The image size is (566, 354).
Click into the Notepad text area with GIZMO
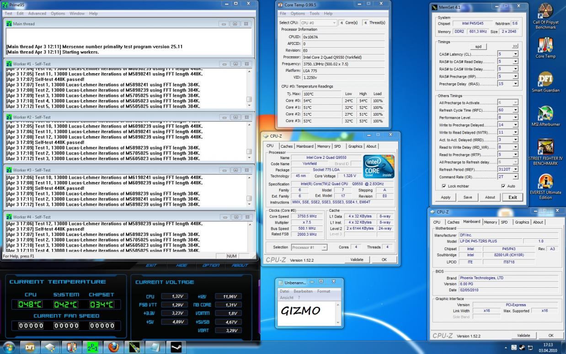(x=306, y=313)
